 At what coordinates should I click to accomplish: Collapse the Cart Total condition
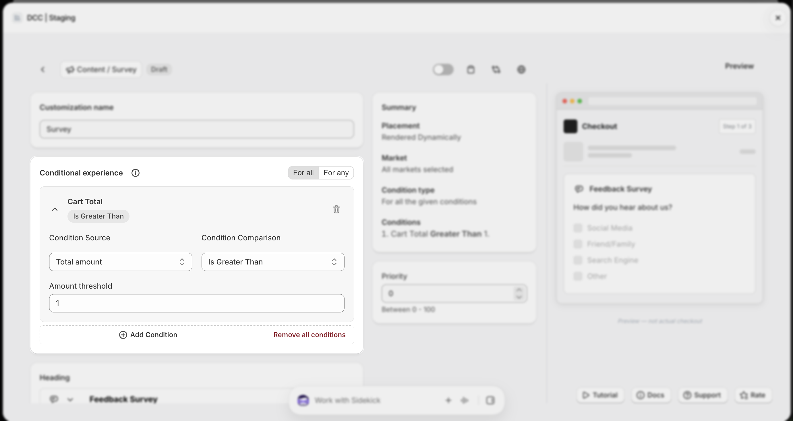[x=55, y=209]
